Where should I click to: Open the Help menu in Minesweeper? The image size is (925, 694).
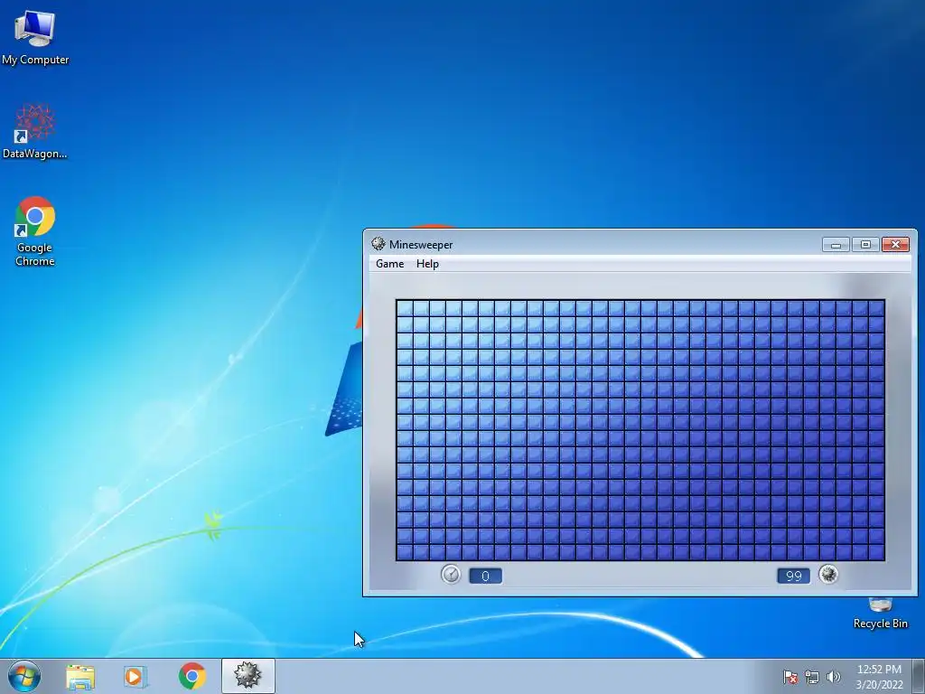427,264
